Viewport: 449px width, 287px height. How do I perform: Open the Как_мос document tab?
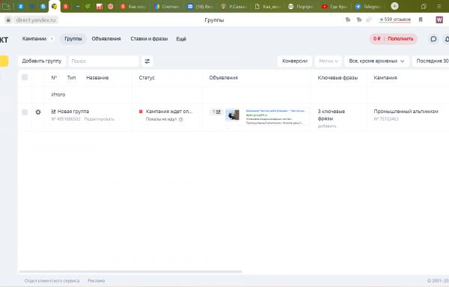click(x=267, y=6)
